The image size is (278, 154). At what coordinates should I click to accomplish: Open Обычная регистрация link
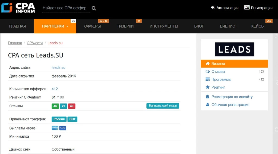pyautogui.click(x=230, y=105)
